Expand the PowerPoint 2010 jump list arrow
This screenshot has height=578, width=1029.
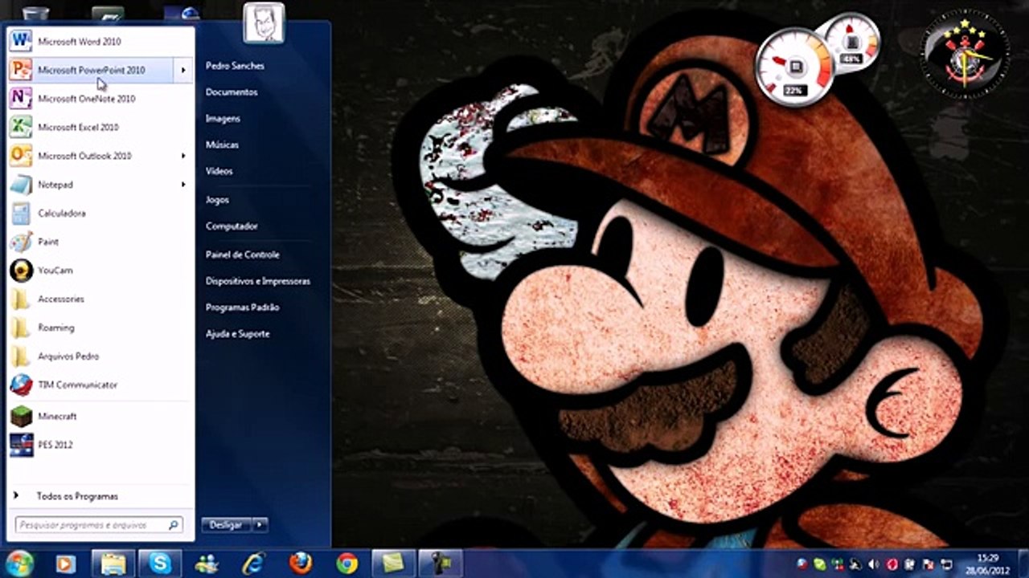[183, 70]
